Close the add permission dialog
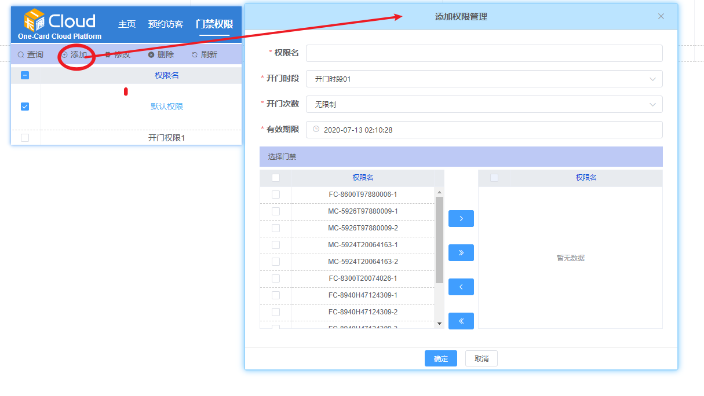The width and height of the screenshot is (704, 396). 661,16
